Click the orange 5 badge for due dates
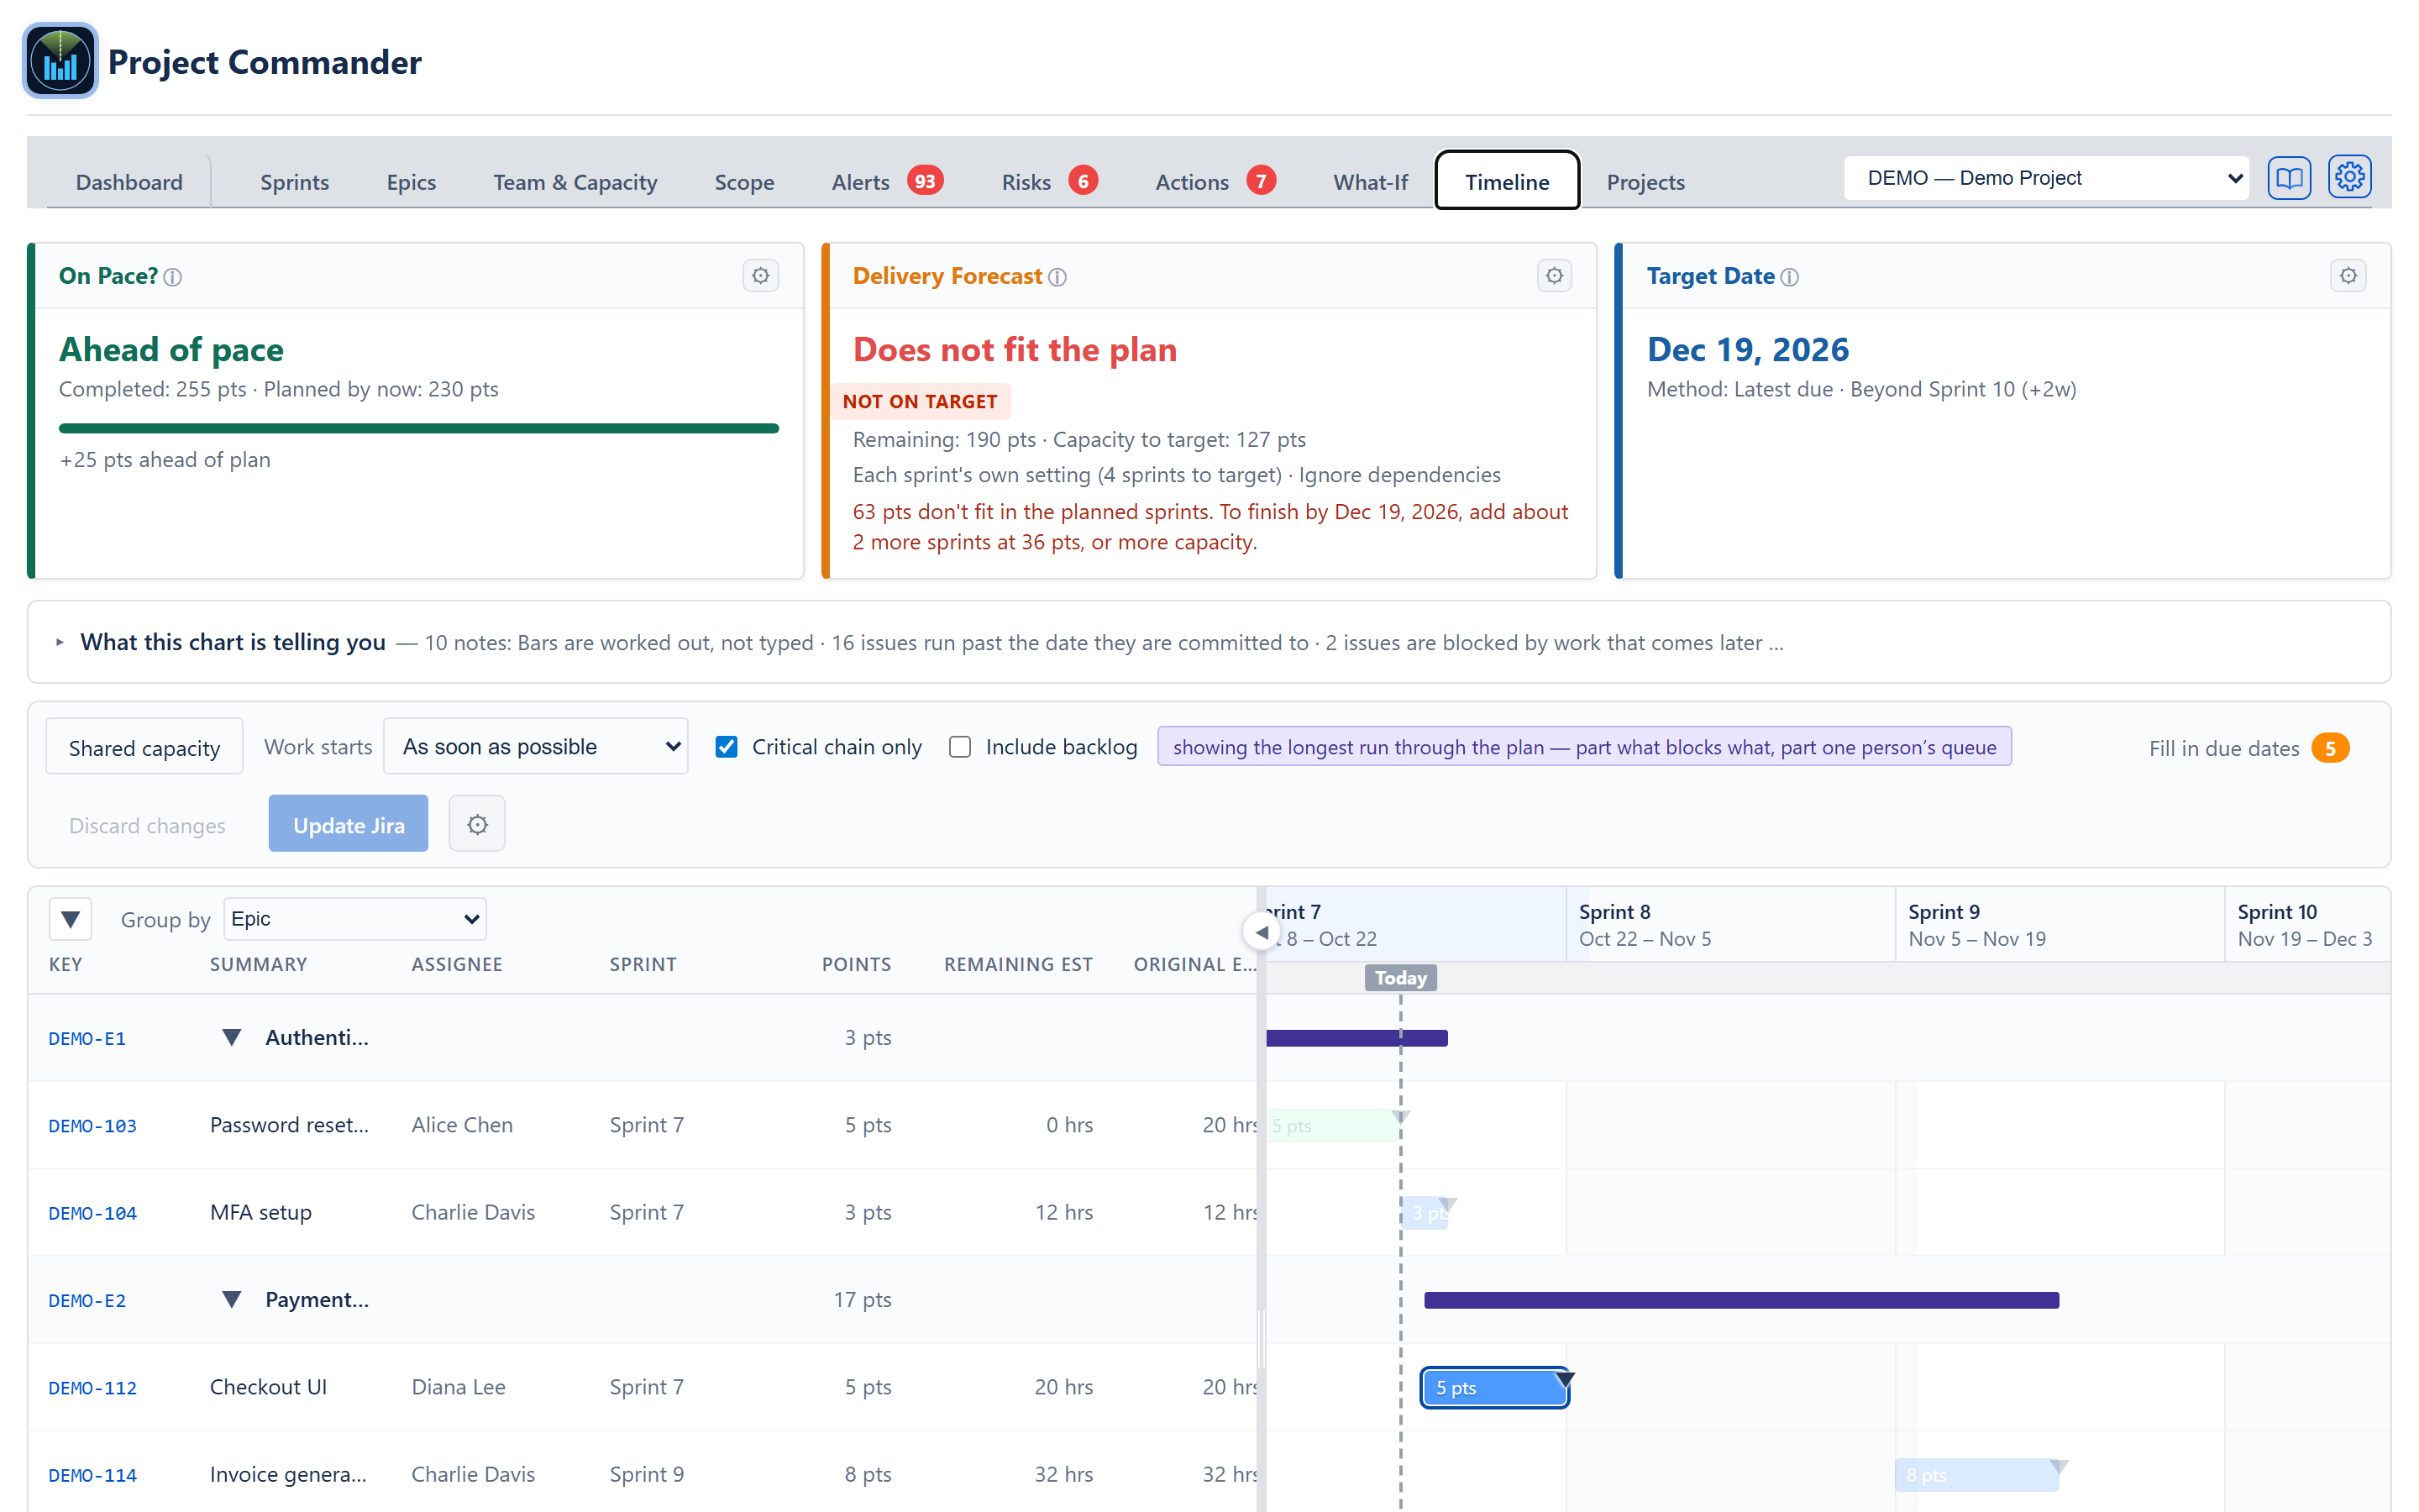Image resolution: width=2419 pixels, height=1512 pixels. pyautogui.click(x=2329, y=748)
